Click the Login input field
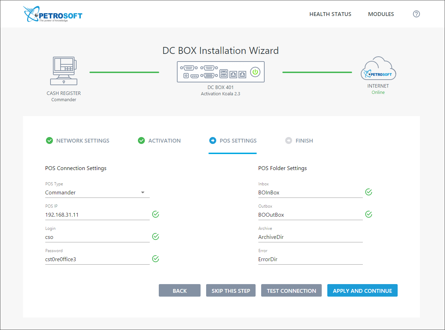The image size is (445, 330). [x=97, y=237]
